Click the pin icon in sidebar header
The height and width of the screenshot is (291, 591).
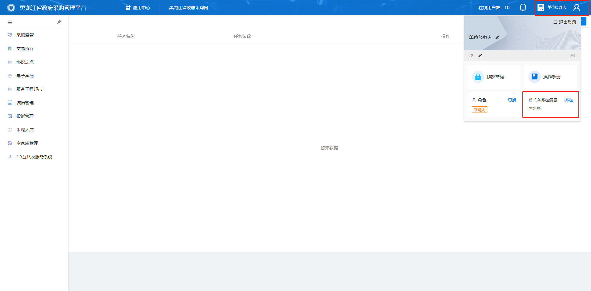click(x=59, y=22)
